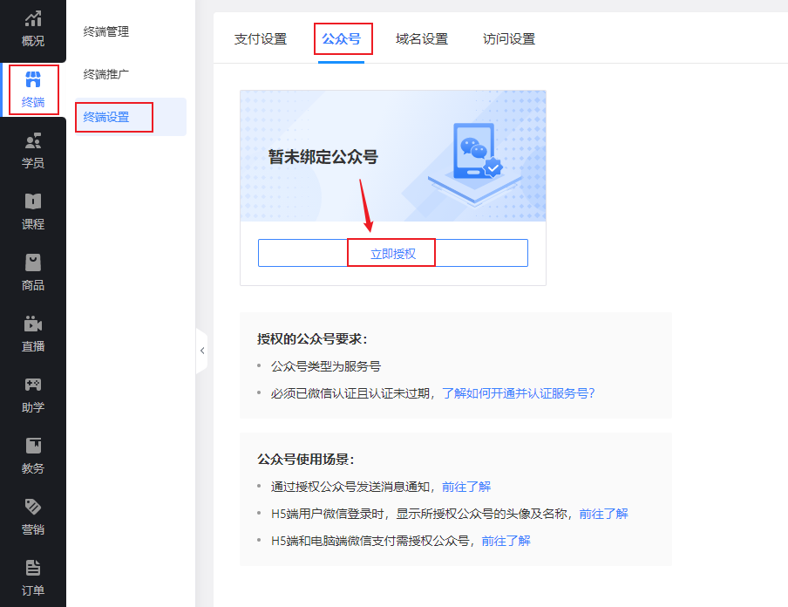Screen dimensions: 788x607
Task: Switch to the 域名设置 tab
Action: 422,38
